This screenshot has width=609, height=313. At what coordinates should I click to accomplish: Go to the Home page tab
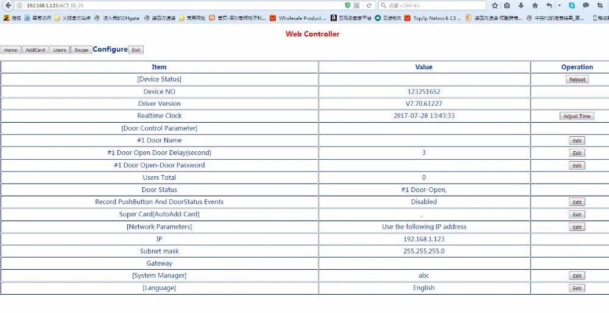pyautogui.click(x=10, y=50)
